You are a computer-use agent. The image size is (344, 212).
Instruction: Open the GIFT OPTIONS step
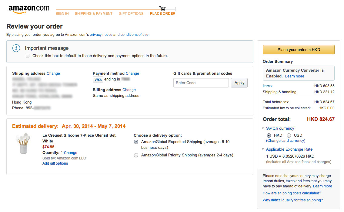pos(131,13)
